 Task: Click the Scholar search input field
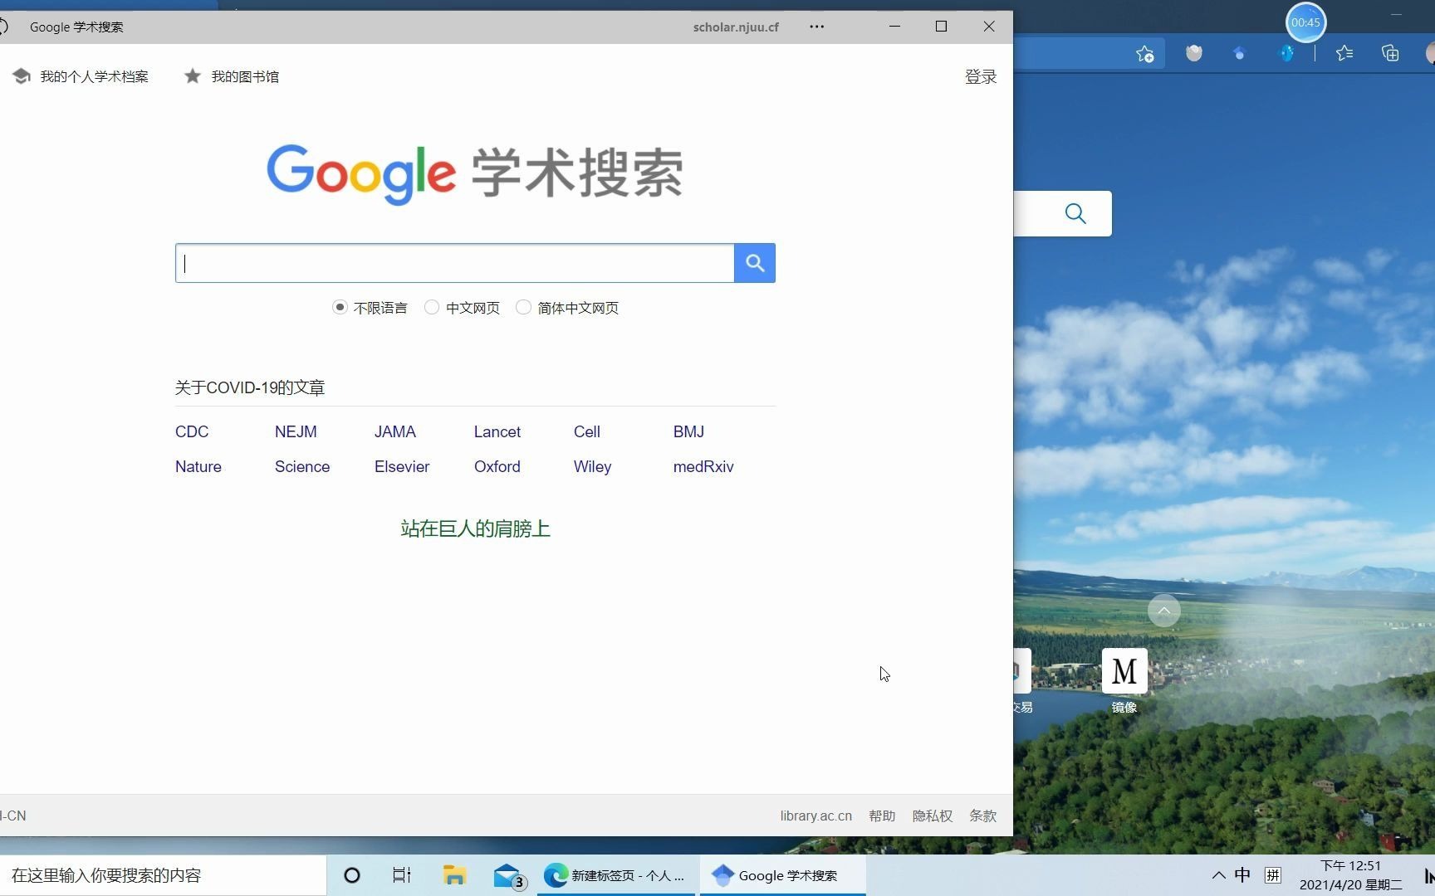coord(455,263)
